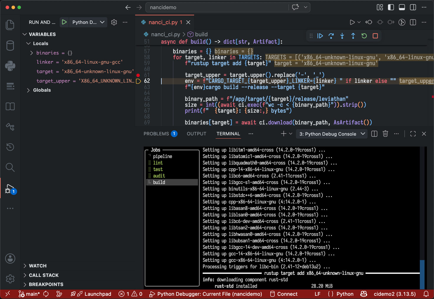Screen dimensions: 434x299
Task: Toggle the bottom panel visibility
Action: click(x=402, y=7)
